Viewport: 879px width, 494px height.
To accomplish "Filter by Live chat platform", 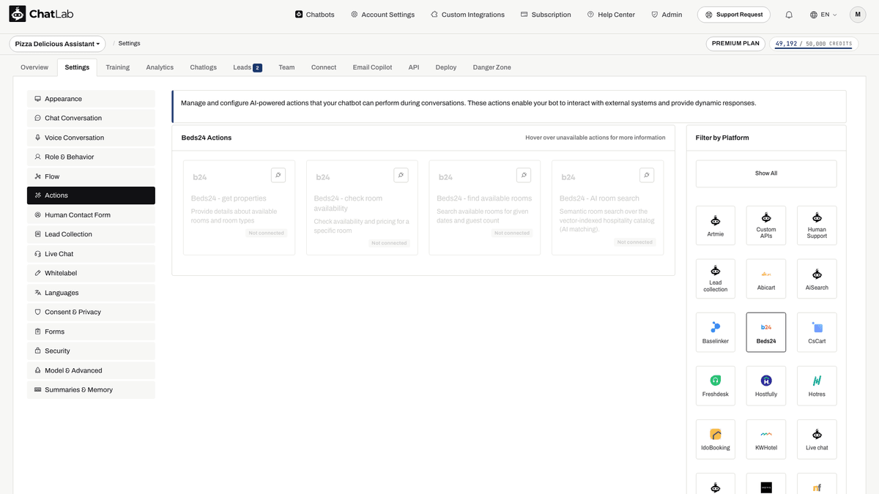I will (x=817, y=439).
